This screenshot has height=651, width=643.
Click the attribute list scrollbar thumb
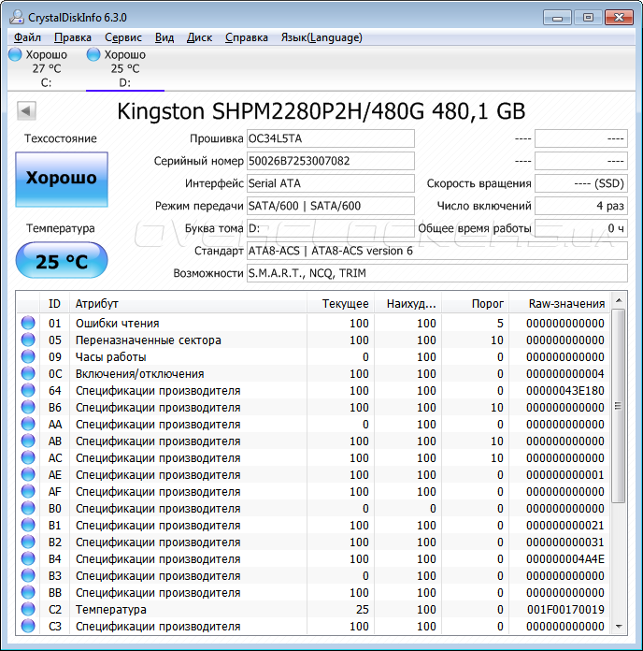pos(619,406)
